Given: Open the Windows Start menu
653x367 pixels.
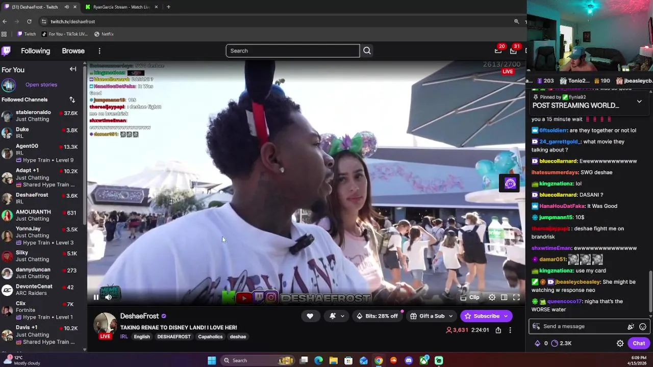Looking at the screenshot, I should (x=212, y=361).
